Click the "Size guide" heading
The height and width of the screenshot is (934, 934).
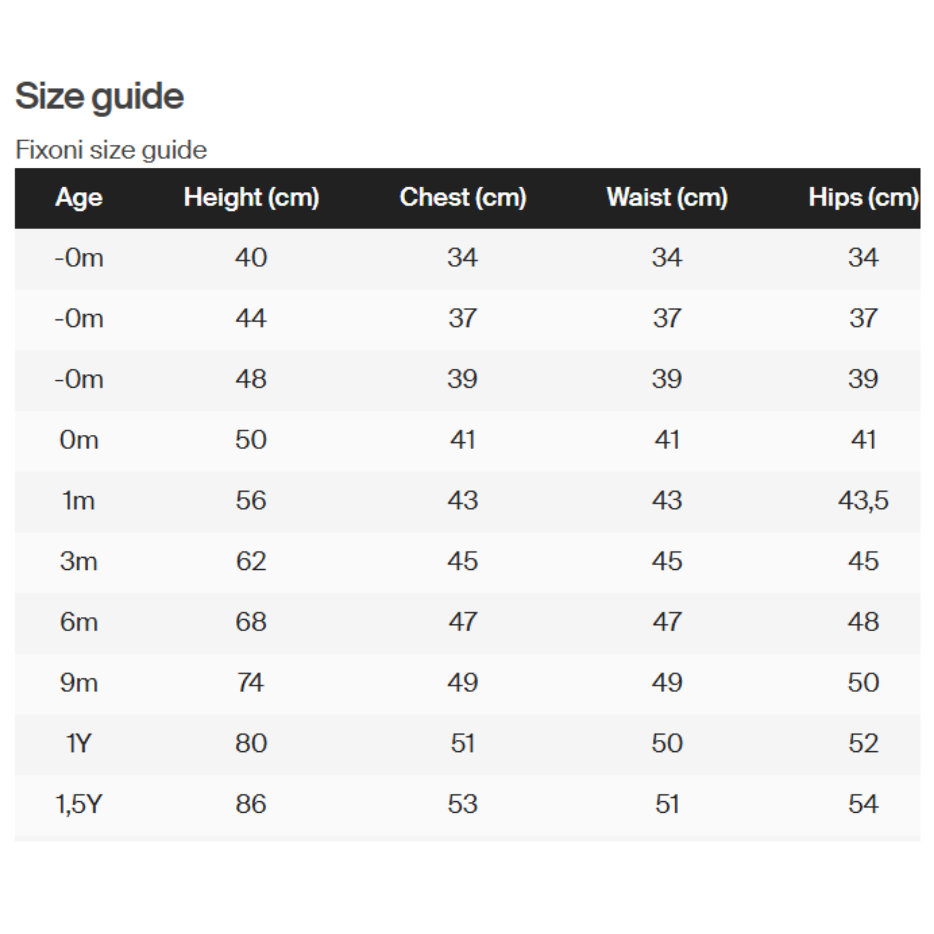(x=99, y=96)
